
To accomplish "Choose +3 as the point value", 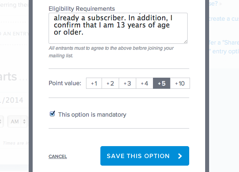I will [x=127, y=83].
